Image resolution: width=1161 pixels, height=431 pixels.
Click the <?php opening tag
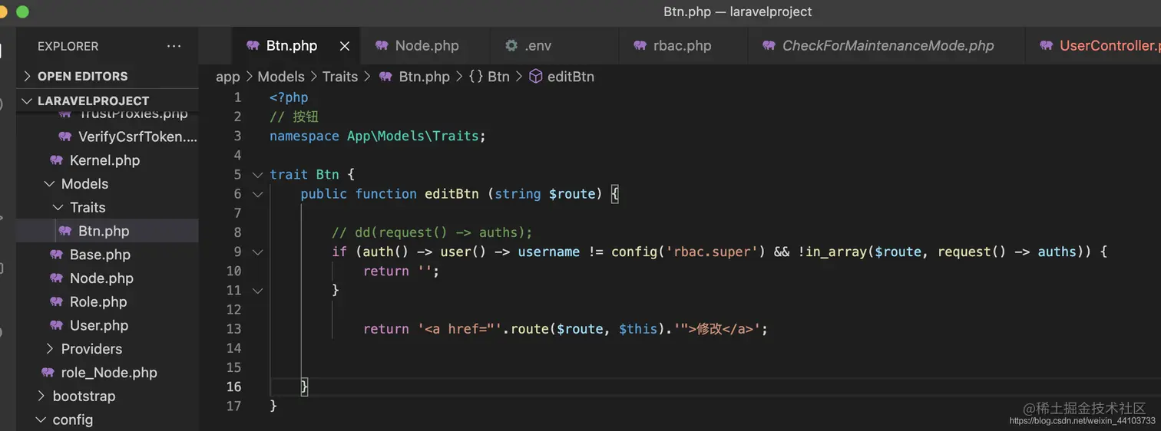[x=289, y=97]
